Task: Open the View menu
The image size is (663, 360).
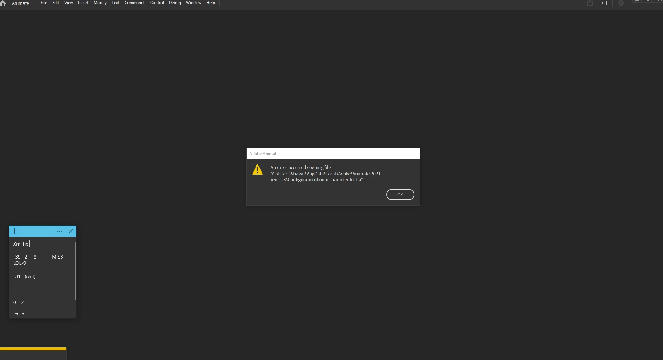Action: pyautogui.click(x=69, y=3)
